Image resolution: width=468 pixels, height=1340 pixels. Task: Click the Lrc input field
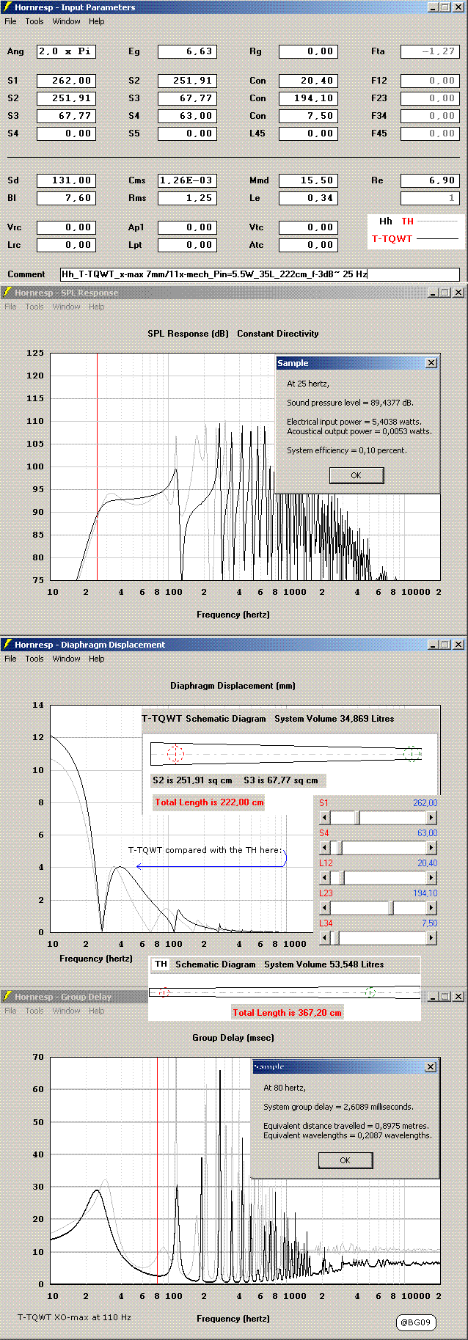[x=66, y=245]
